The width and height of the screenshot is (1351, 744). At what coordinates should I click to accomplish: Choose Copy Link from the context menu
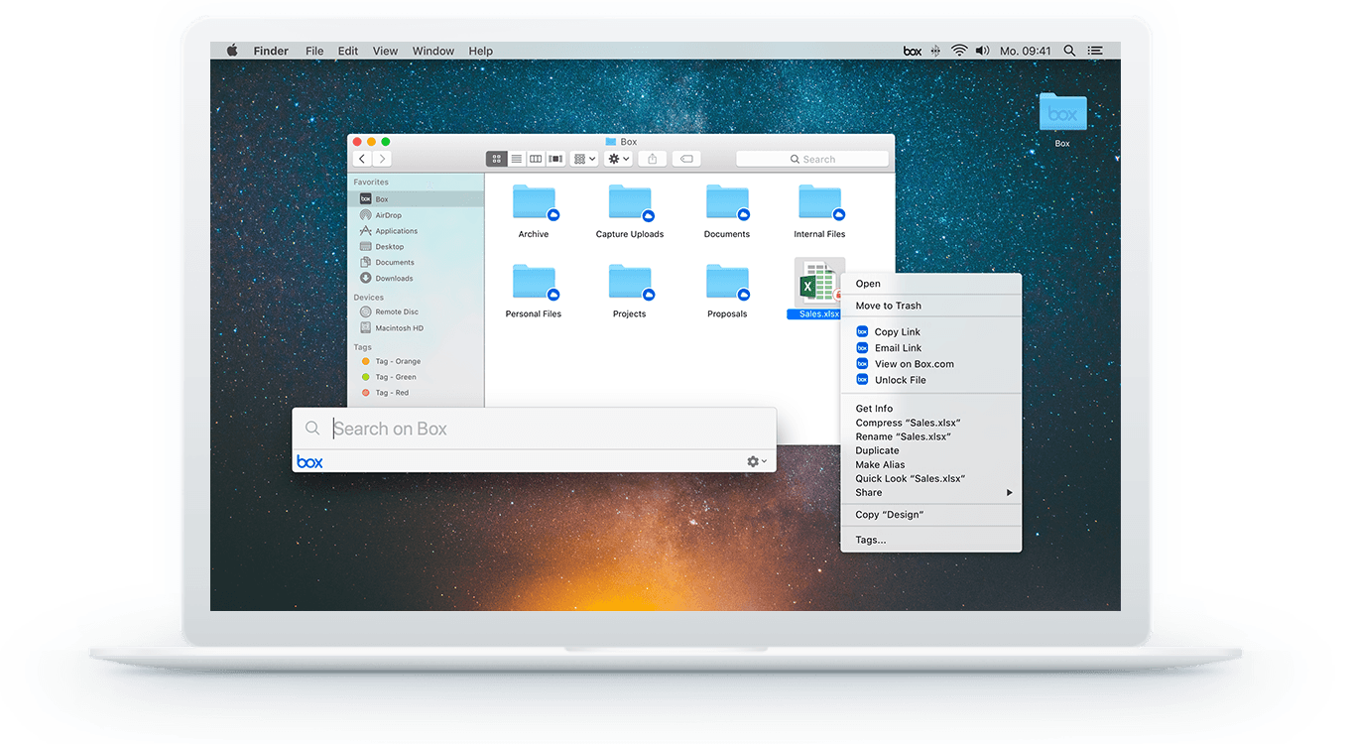pos(897,332)
